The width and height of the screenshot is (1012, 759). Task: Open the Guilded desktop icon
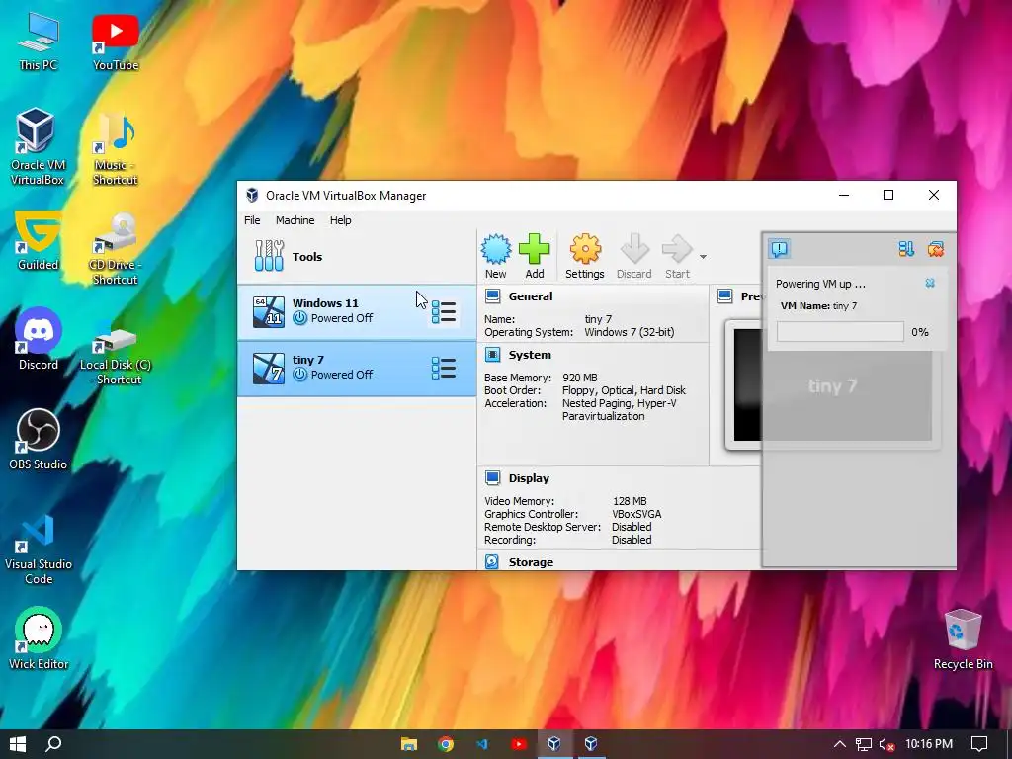38,241
